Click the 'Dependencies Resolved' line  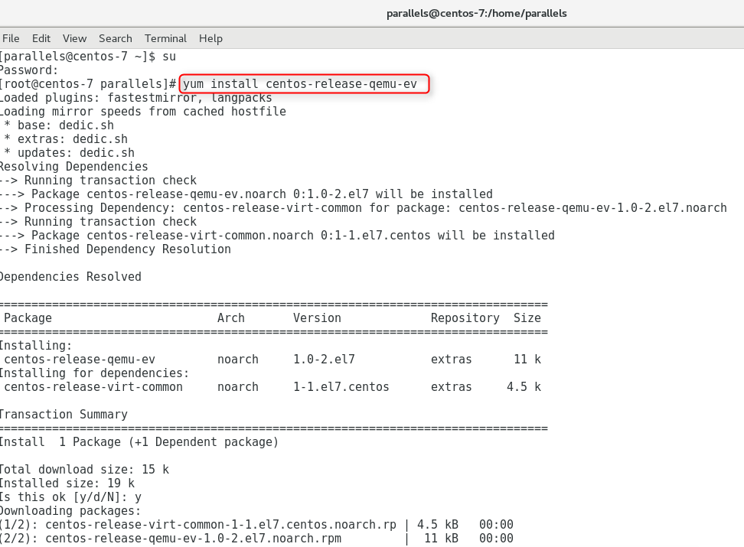70,277
